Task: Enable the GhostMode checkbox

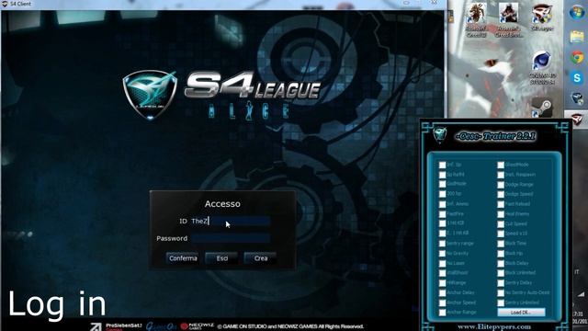Action: coord(501,165)
